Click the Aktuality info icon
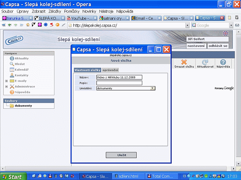 click(x=12, y=58)
